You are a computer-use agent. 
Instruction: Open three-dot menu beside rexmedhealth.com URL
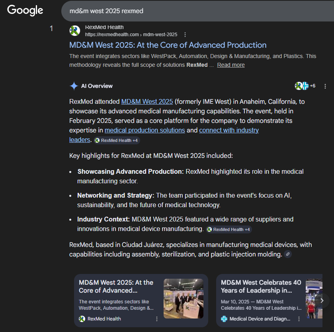(x=185, y=35)
